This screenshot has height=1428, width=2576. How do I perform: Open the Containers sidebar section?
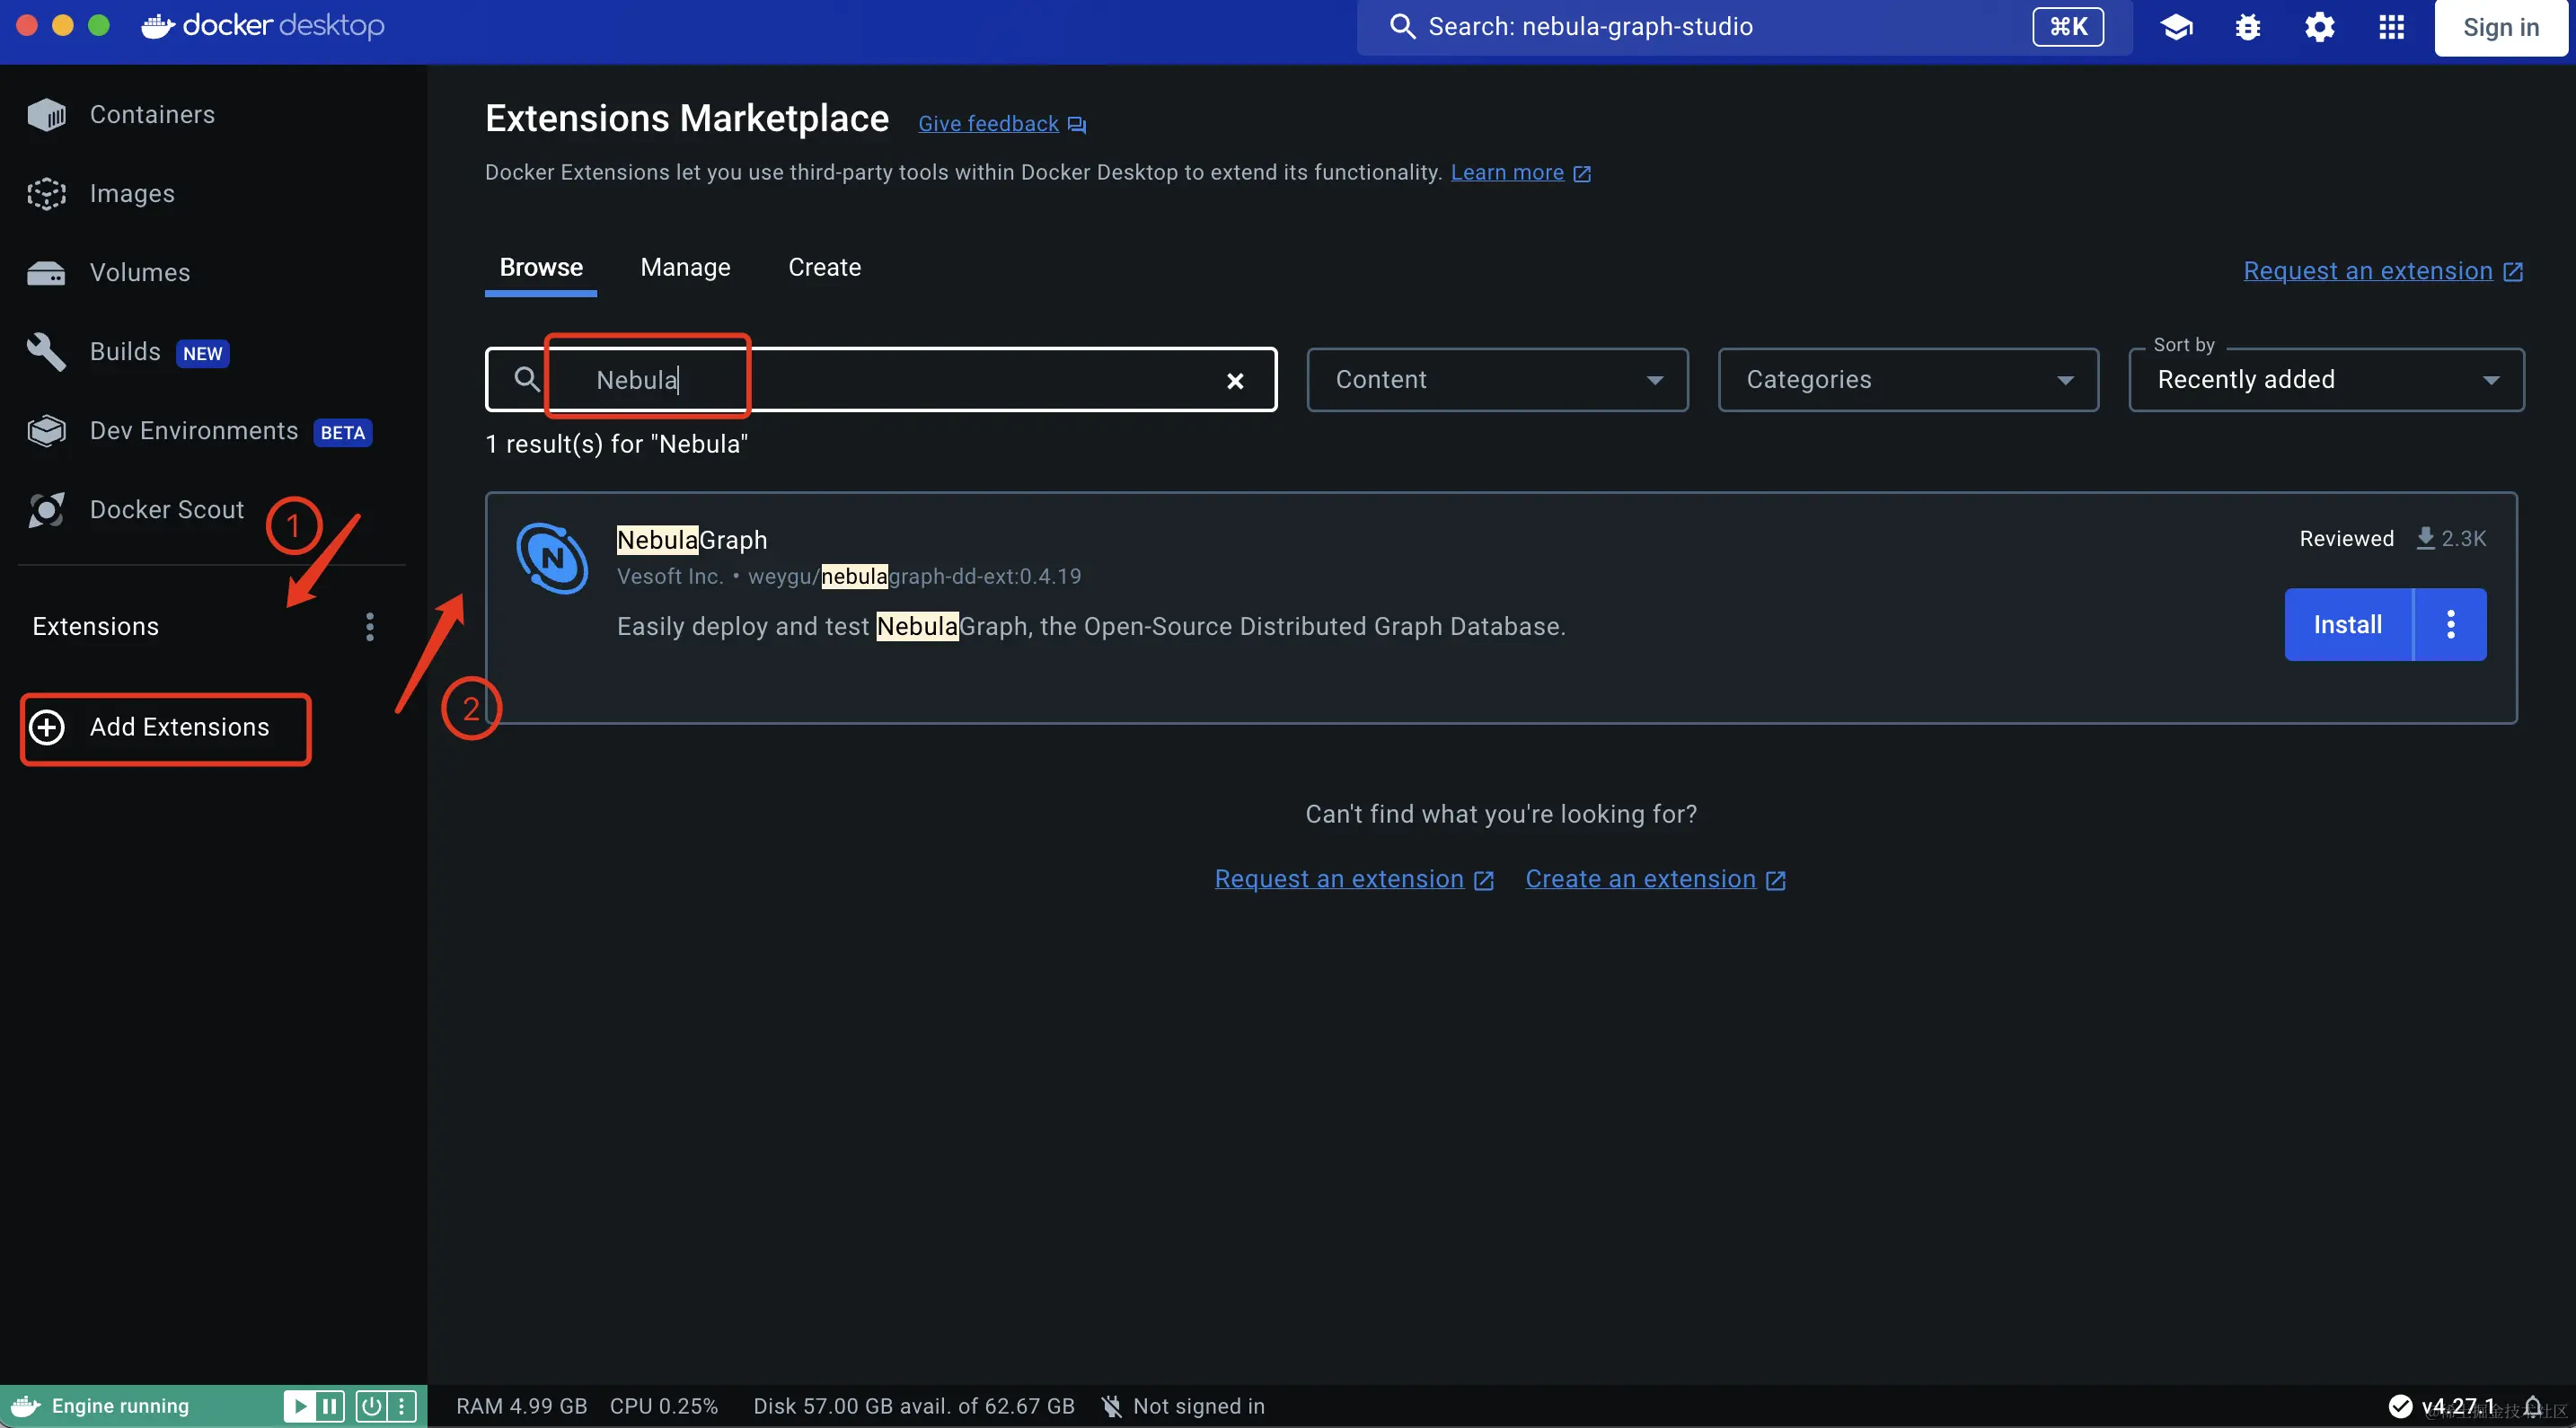(x=151, y=114)
